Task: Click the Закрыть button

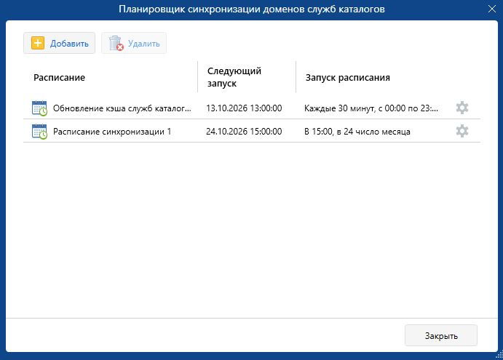Action: pyautogui.click(x=441, y=336)
